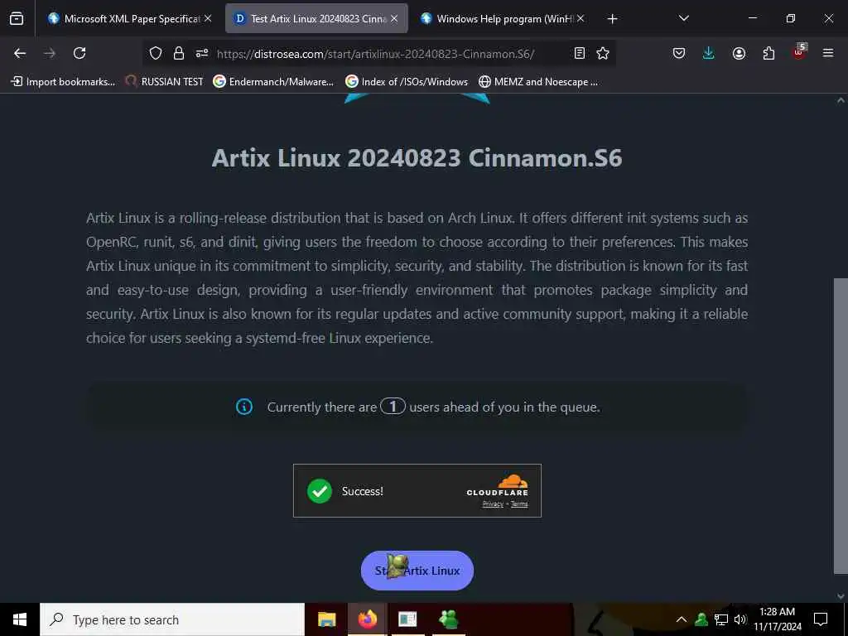
Task: Click the green user tray icon
Action: click(701, 619)
